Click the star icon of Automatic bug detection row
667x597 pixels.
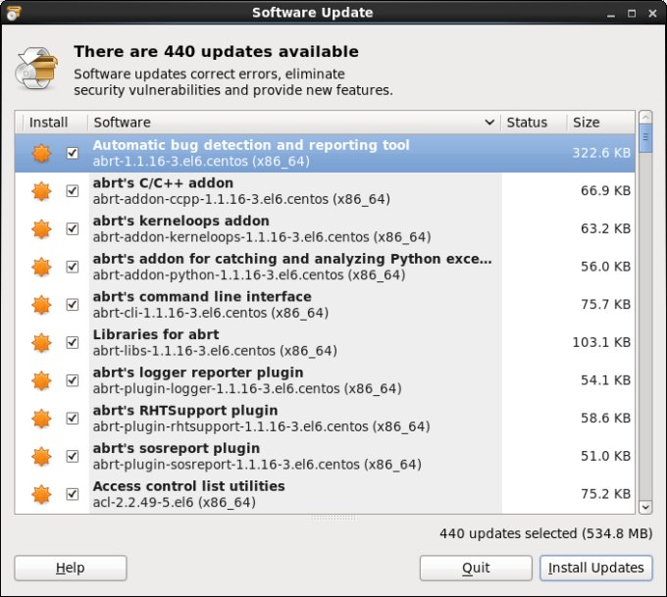41,153
